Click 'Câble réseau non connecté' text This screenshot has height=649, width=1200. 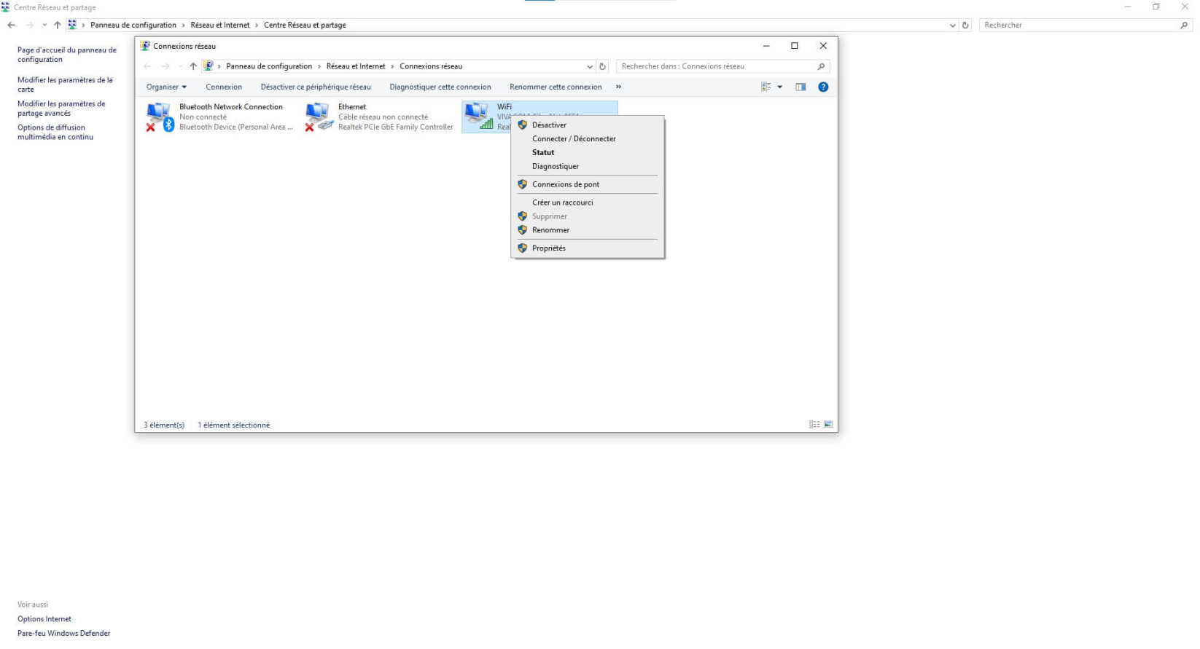(x=383, y=117)
